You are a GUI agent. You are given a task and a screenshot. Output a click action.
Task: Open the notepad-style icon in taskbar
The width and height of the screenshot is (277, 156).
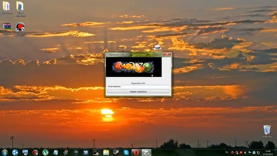point(55,152)
